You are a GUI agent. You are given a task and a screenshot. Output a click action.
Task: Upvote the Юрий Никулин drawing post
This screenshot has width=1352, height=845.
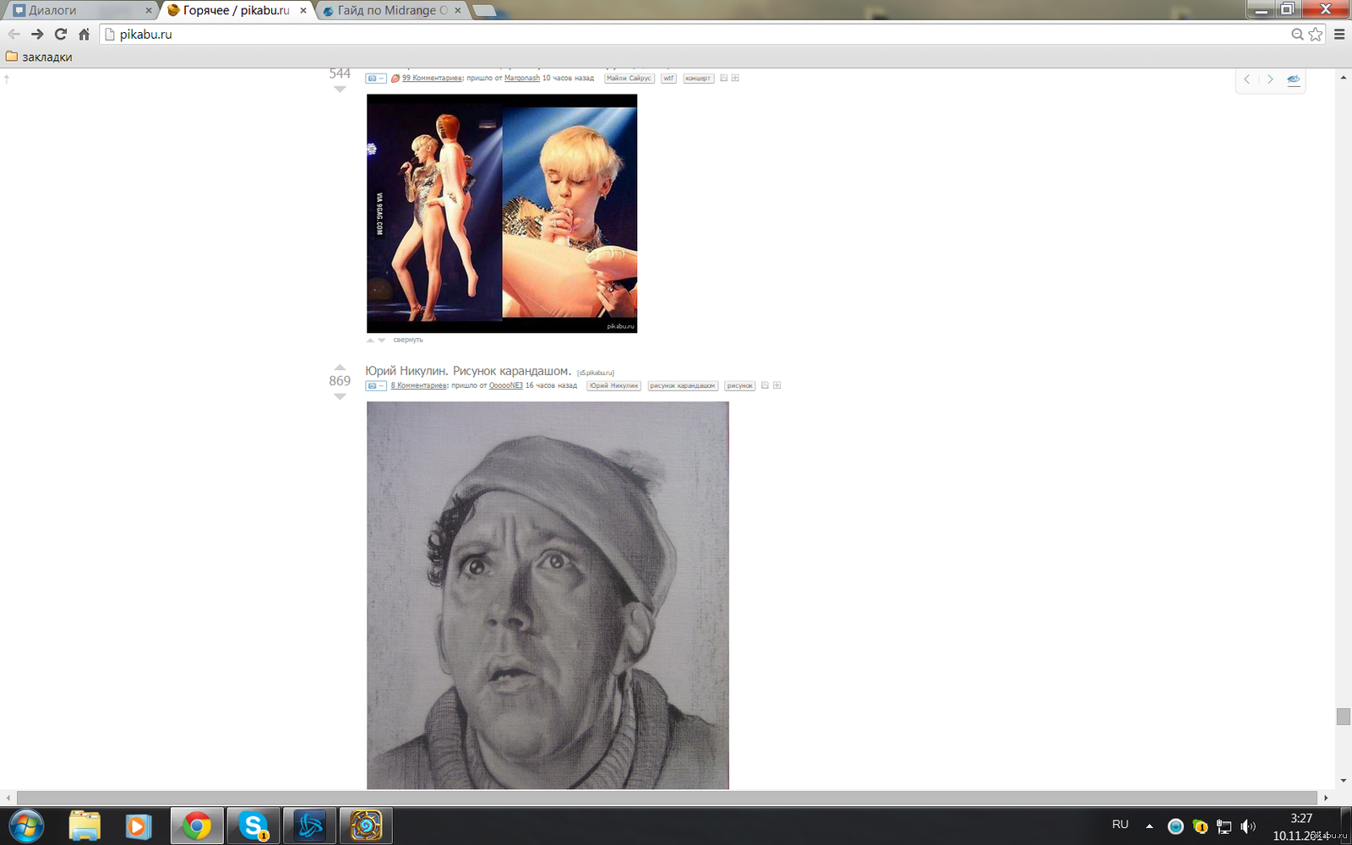point(340,367)
